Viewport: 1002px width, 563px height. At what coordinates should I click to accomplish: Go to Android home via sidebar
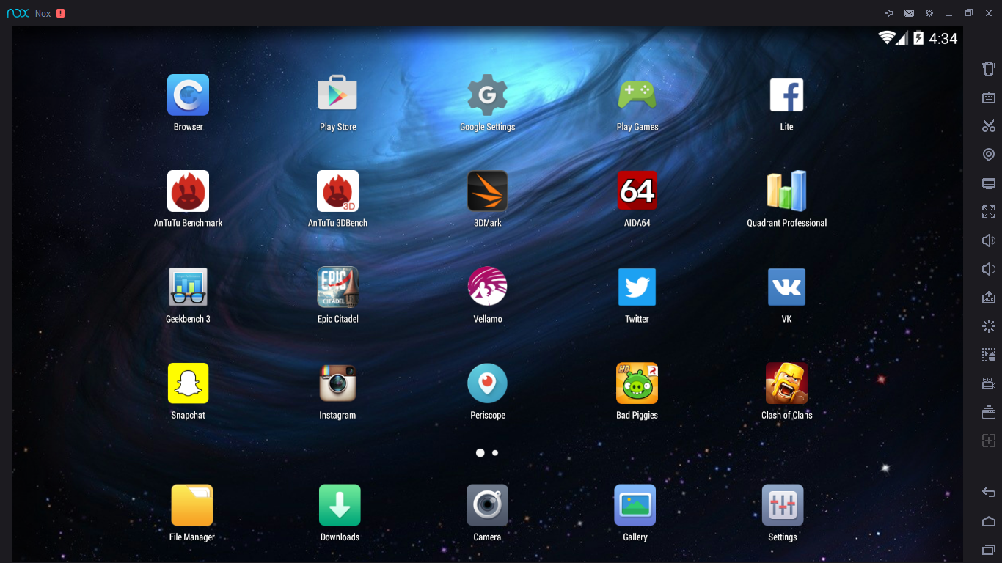(989, 521)
